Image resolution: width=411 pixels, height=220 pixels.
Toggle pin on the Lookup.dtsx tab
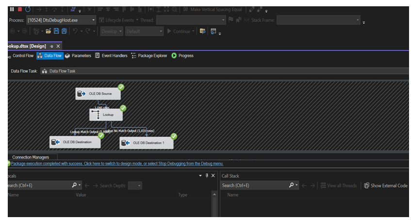point(51,46)
